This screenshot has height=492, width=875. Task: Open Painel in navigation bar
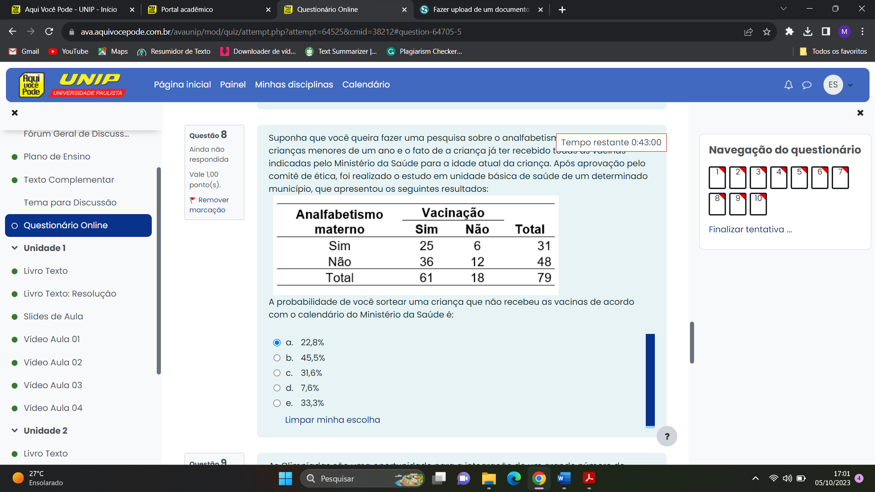233,85
